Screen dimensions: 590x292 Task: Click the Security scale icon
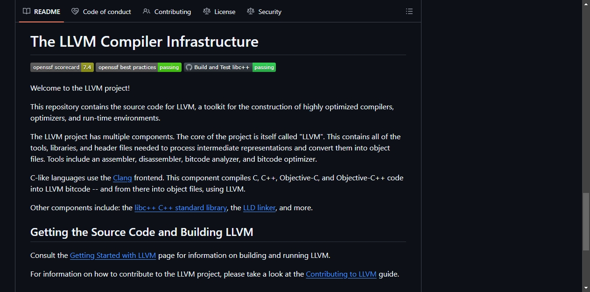coord(251,12)
